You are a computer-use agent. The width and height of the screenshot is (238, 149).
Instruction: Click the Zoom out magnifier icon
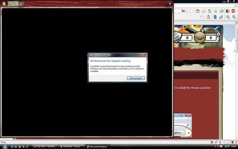(228, 17)
